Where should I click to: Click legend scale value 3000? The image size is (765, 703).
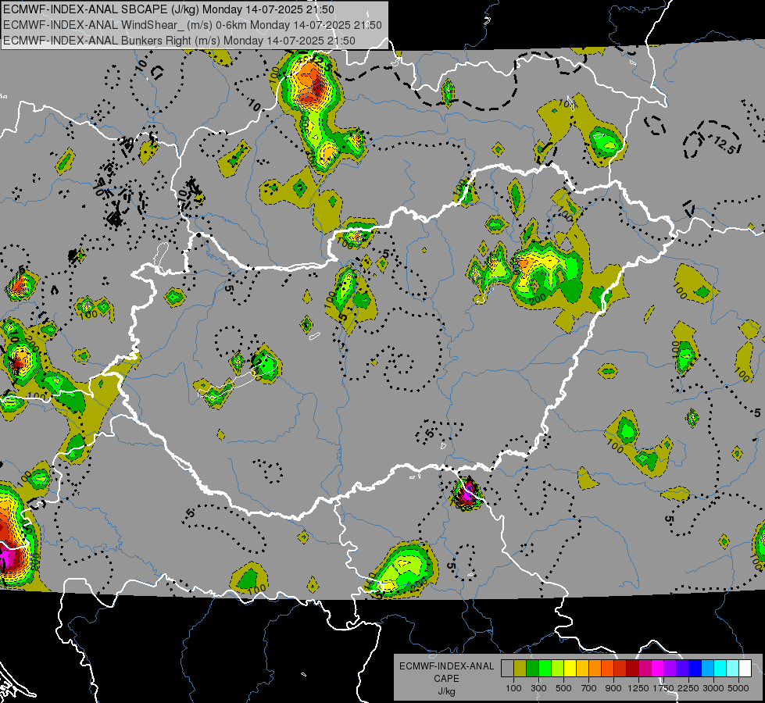(x=713, y=688)
